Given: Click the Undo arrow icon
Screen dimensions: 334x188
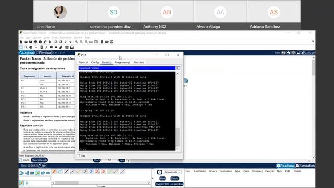Looking at the screenshot, I should coord(65,42).
